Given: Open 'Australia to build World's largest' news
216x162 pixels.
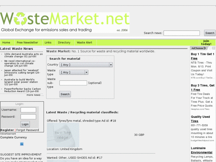Looking at the screenshot, I should point(21,82).
